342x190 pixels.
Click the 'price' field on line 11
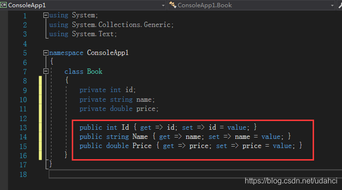click(x=146, y=109)
